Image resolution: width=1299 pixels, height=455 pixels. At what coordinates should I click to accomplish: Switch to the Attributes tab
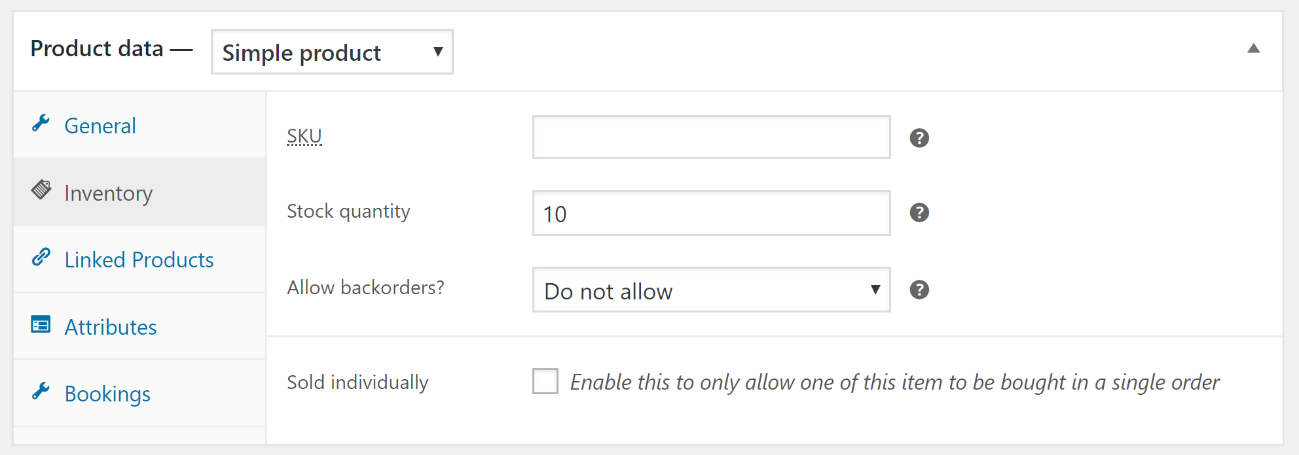tap(111, 327)
